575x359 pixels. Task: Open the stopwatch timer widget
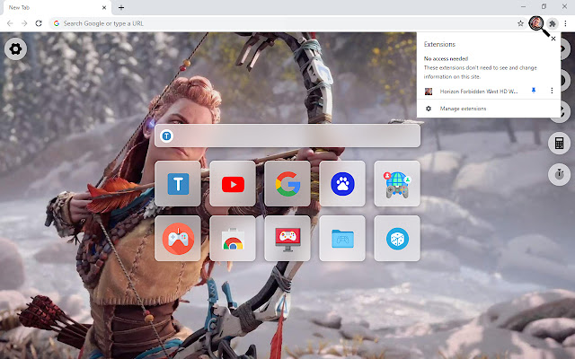click(x=559, y=174)
